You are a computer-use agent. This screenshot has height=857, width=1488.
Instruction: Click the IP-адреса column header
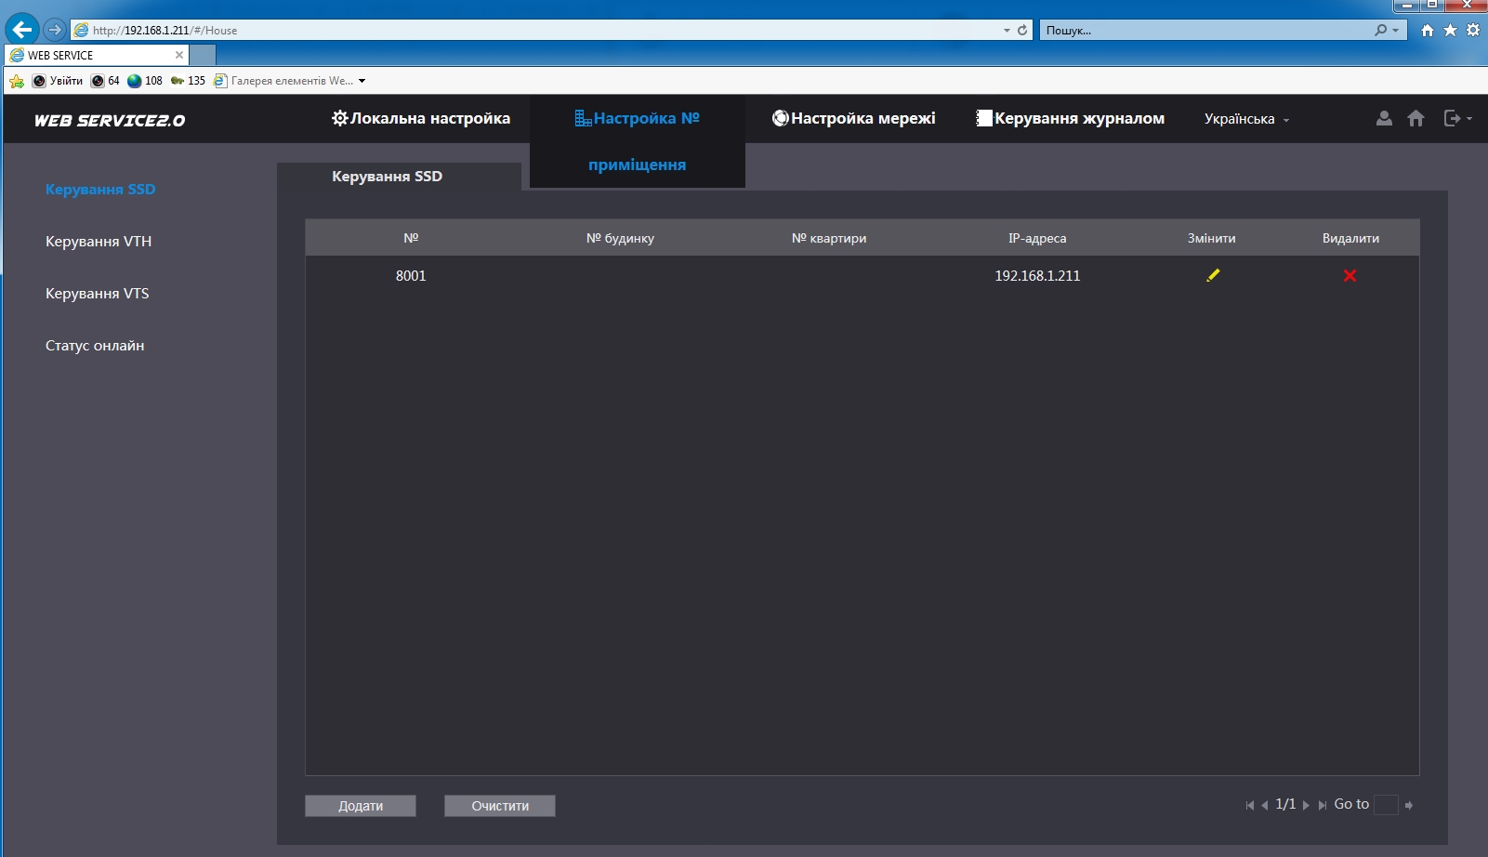[1037, 238]
